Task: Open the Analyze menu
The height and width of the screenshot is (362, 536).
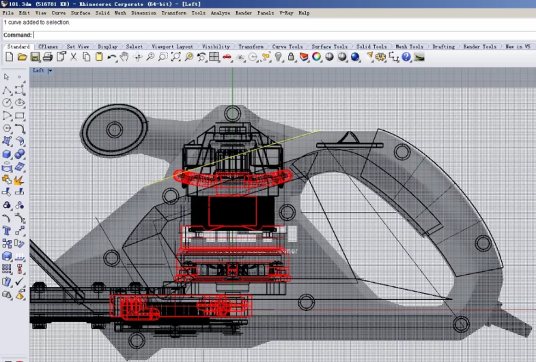Action: point(220,13)
